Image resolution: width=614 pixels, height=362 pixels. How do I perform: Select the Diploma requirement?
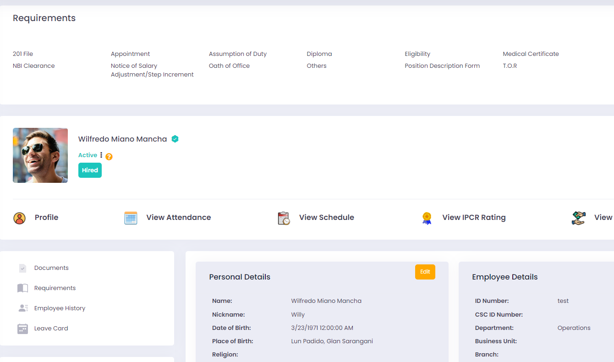point(319,54)
